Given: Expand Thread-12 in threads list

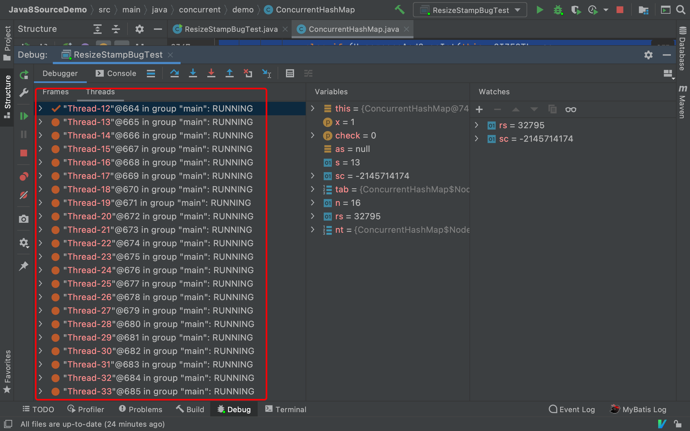Looking at the screenshot, I should (40, 108).
